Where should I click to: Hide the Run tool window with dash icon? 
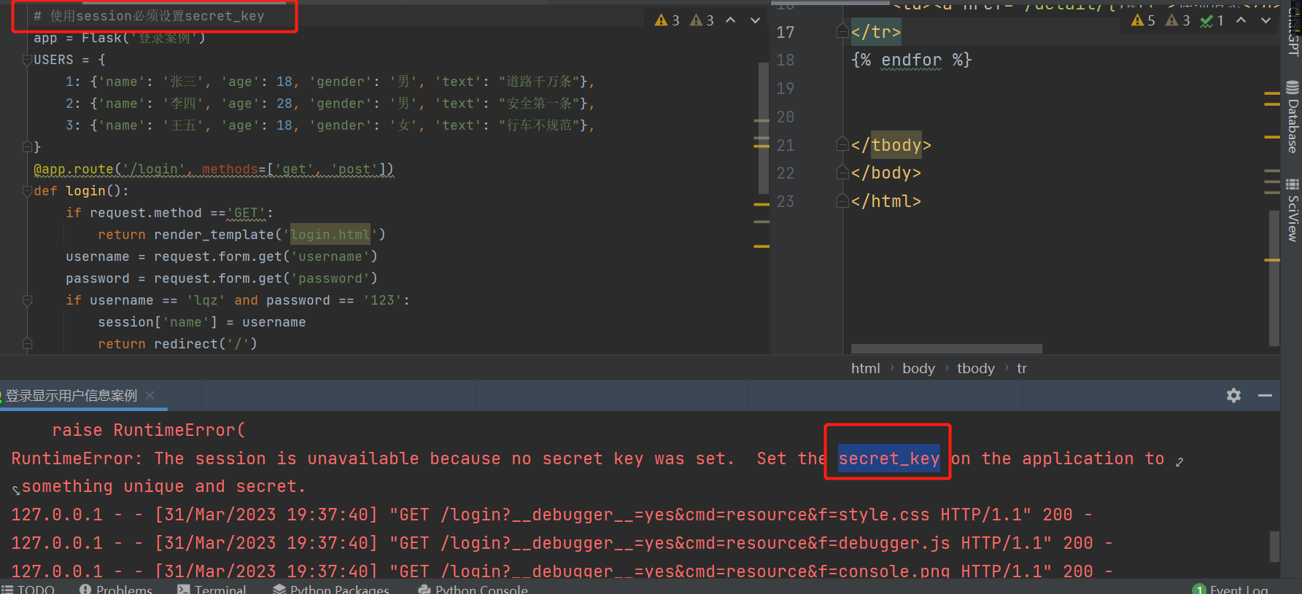[1265, 395]
